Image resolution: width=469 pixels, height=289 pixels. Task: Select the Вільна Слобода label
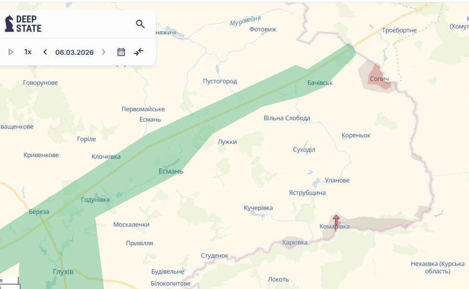pos(287,118)
